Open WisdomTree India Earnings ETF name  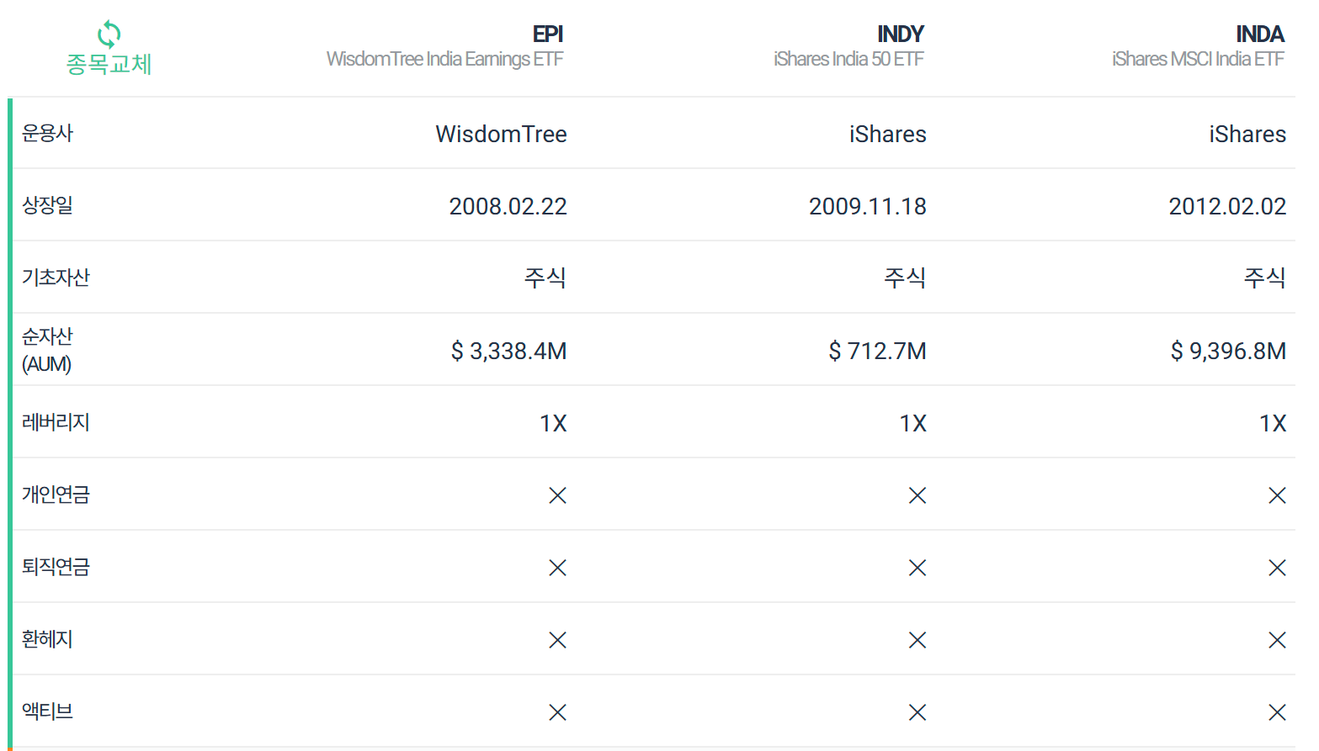[444, 59]
